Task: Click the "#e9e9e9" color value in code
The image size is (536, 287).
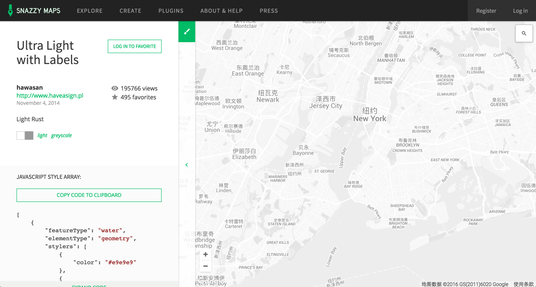Action: pyautogui.click(x=121, y=262)
